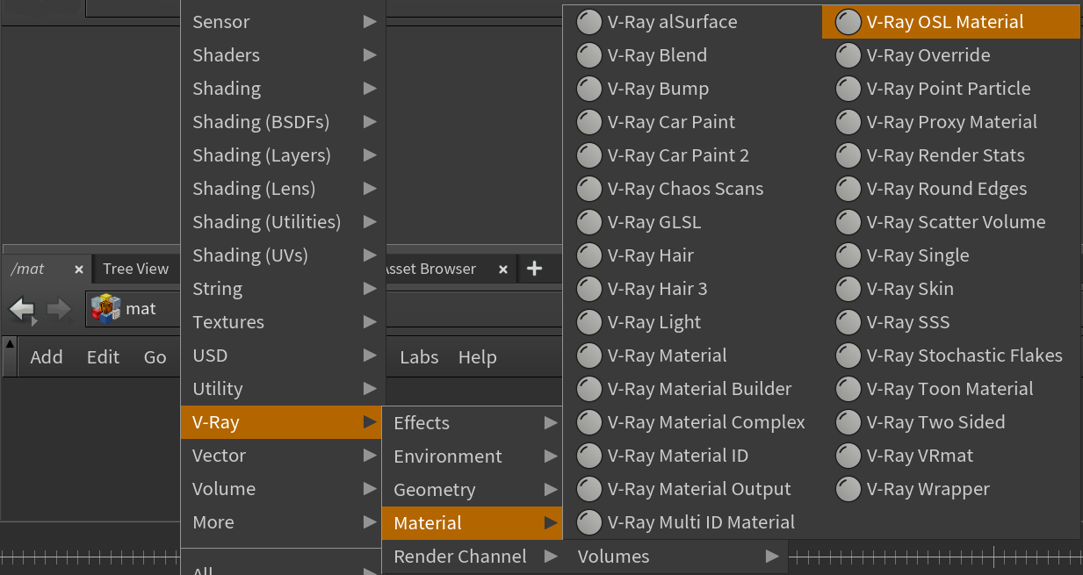The image size is (1083, 575).
Task: Click the V-Ray Round Edges icon
Action: (848, 189)
